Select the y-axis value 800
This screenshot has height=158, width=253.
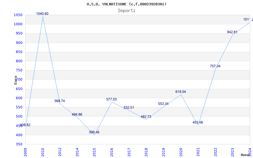pos(19,61)
